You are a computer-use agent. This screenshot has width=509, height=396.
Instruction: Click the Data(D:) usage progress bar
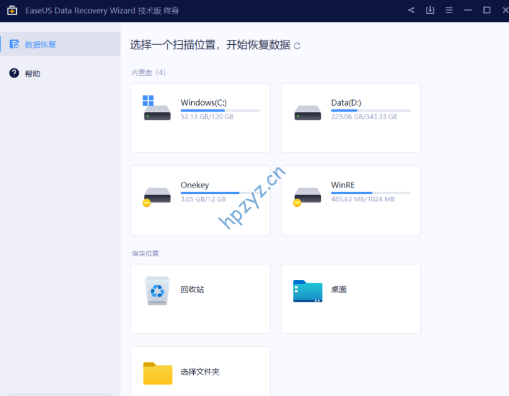tap(370, 111)
